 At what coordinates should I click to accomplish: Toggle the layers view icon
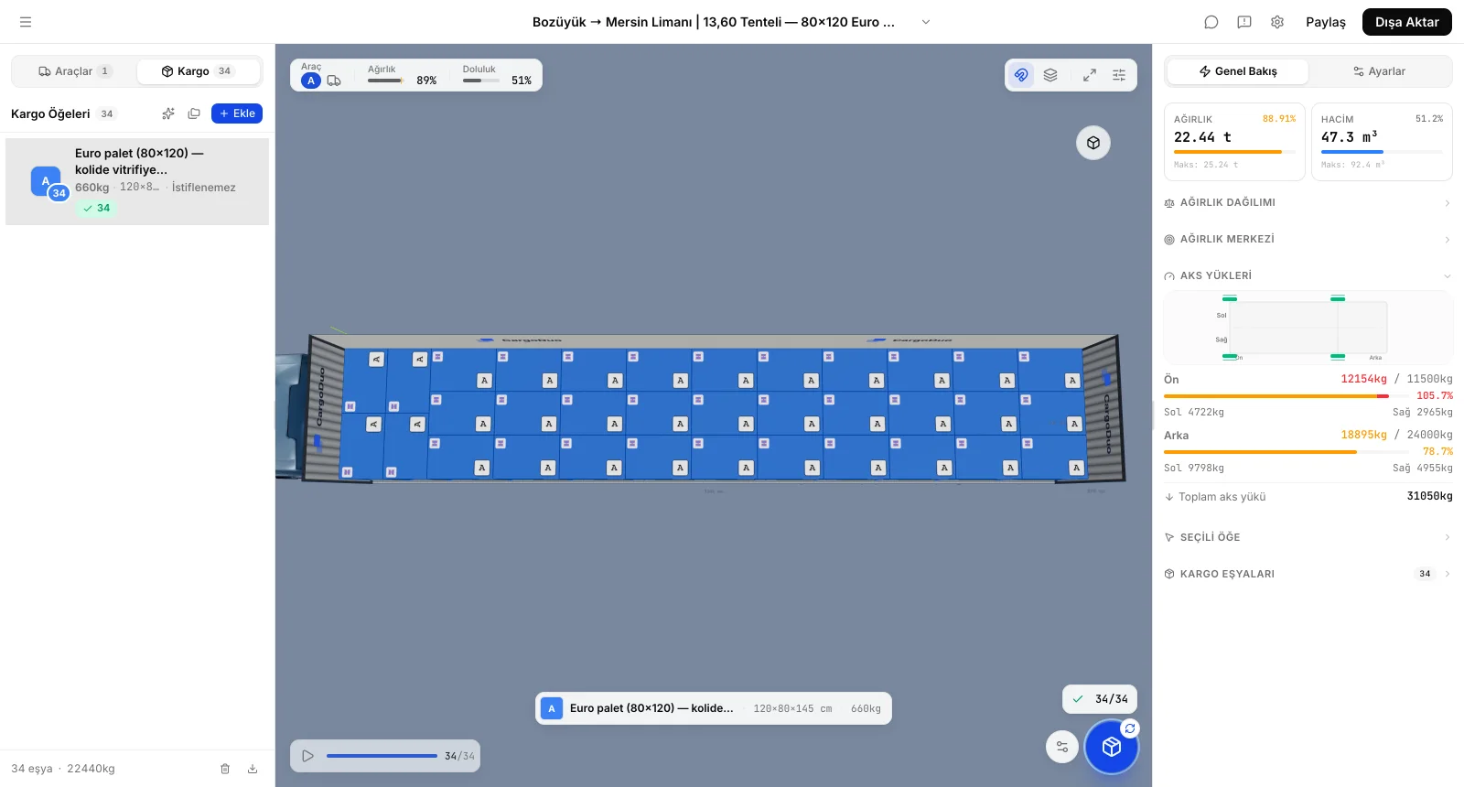[x=1050, y=75]
